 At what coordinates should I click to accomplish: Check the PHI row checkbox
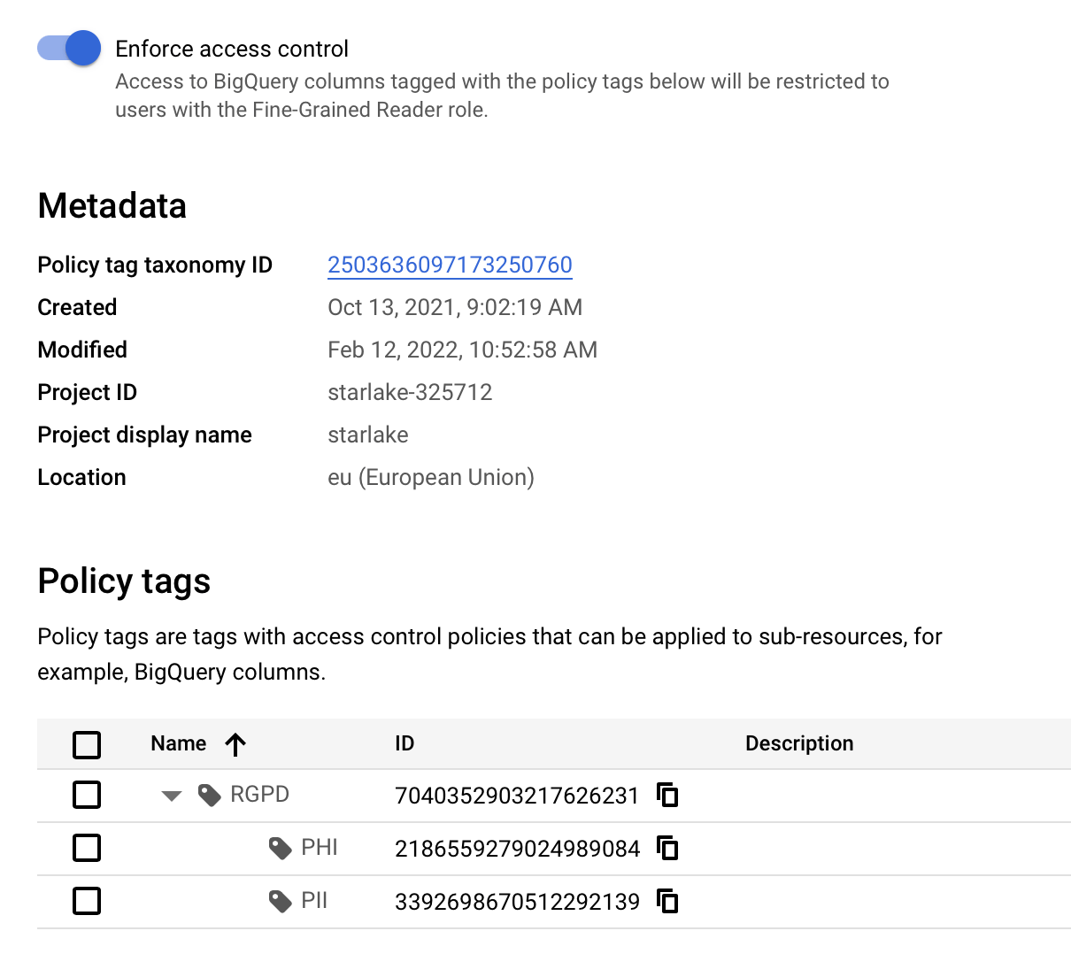[x=87, y=848]
